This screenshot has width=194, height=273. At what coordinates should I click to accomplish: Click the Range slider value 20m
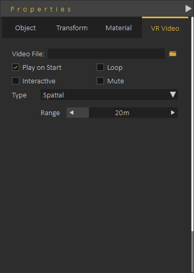coord(122,113)
